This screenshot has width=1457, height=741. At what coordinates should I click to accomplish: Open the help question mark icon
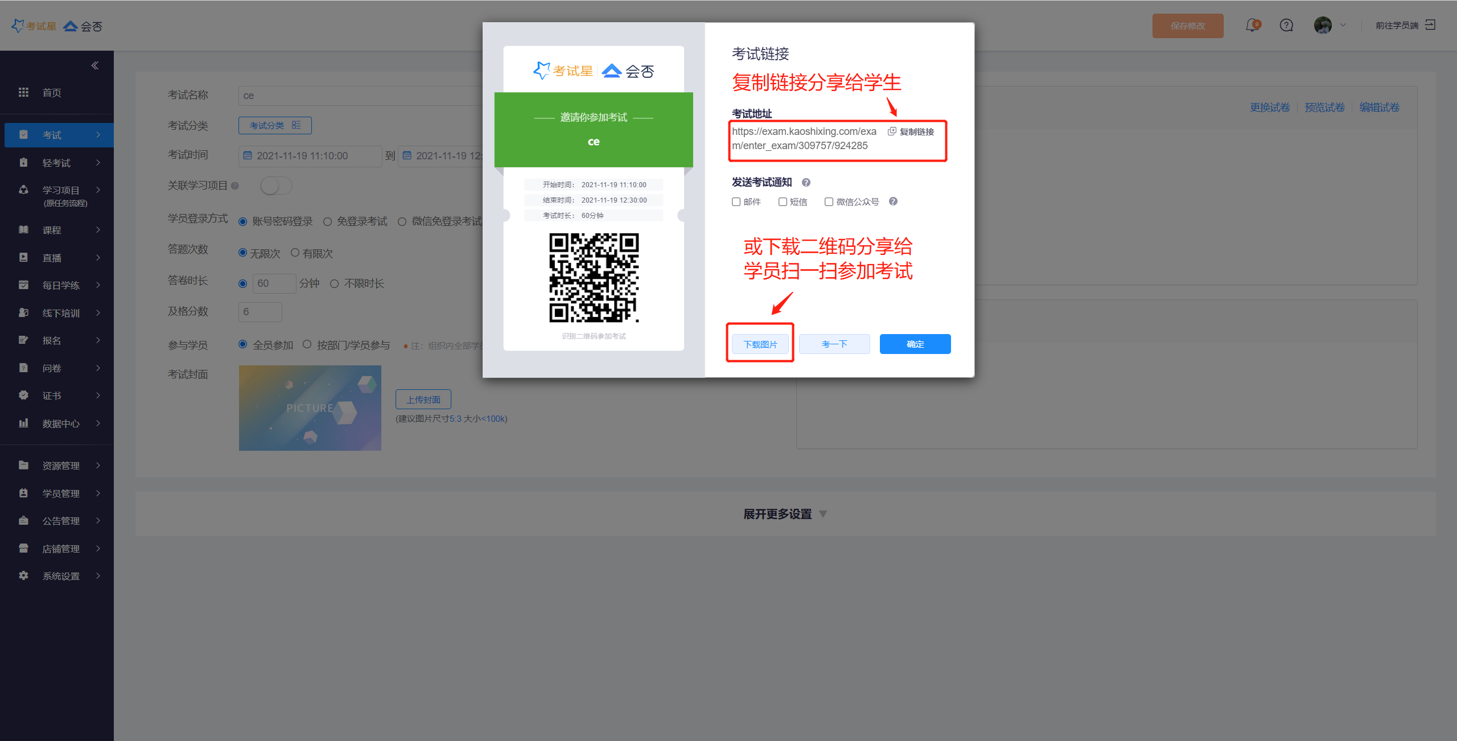tap(1286, 26)
